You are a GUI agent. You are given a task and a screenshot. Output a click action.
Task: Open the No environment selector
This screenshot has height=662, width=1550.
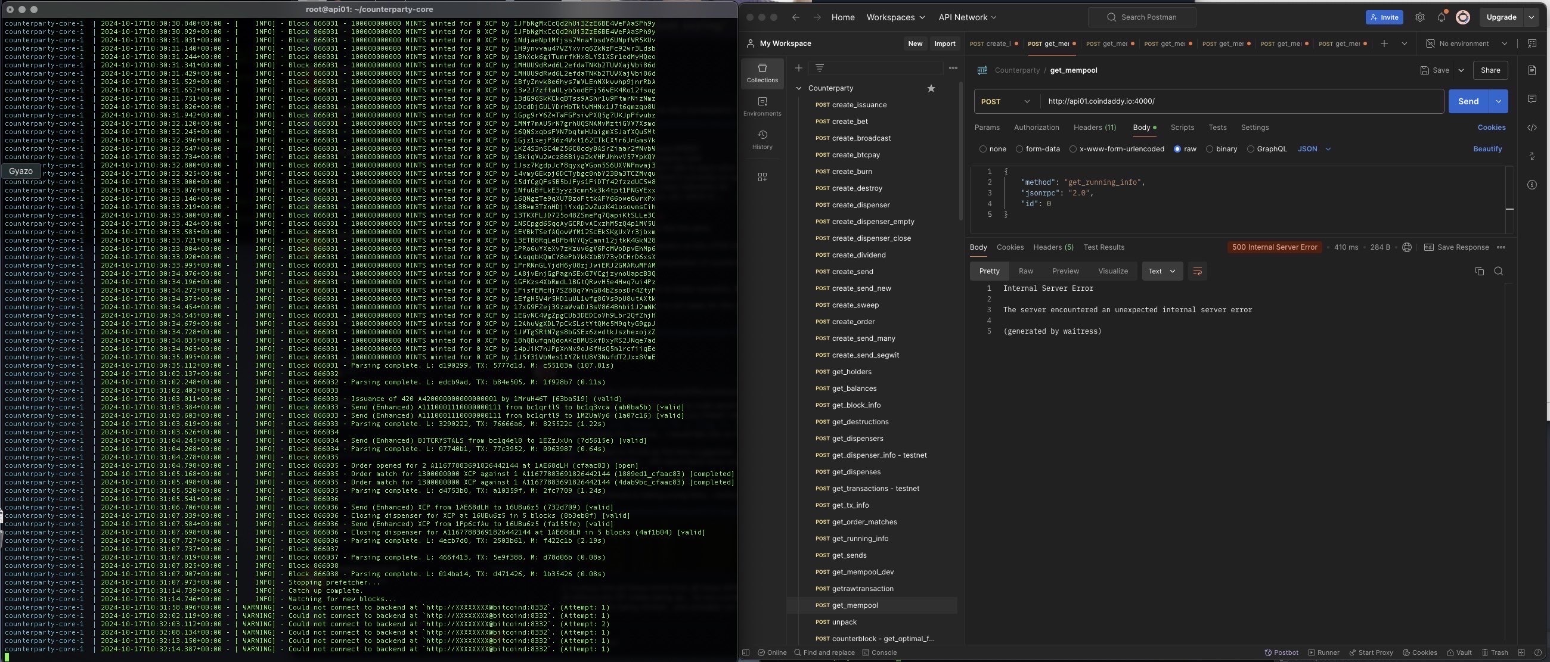pos(1467,43)
